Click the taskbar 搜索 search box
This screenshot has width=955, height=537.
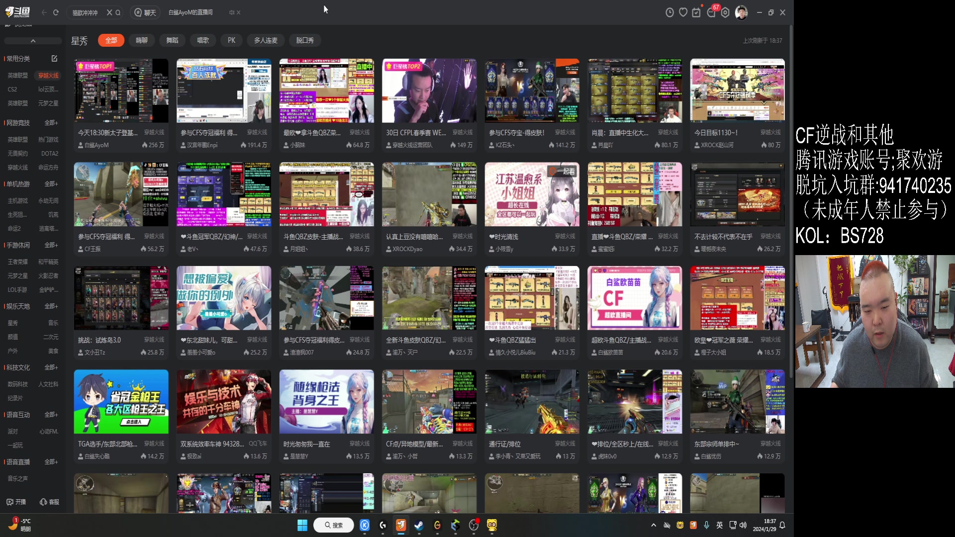[x=334, y=525]
